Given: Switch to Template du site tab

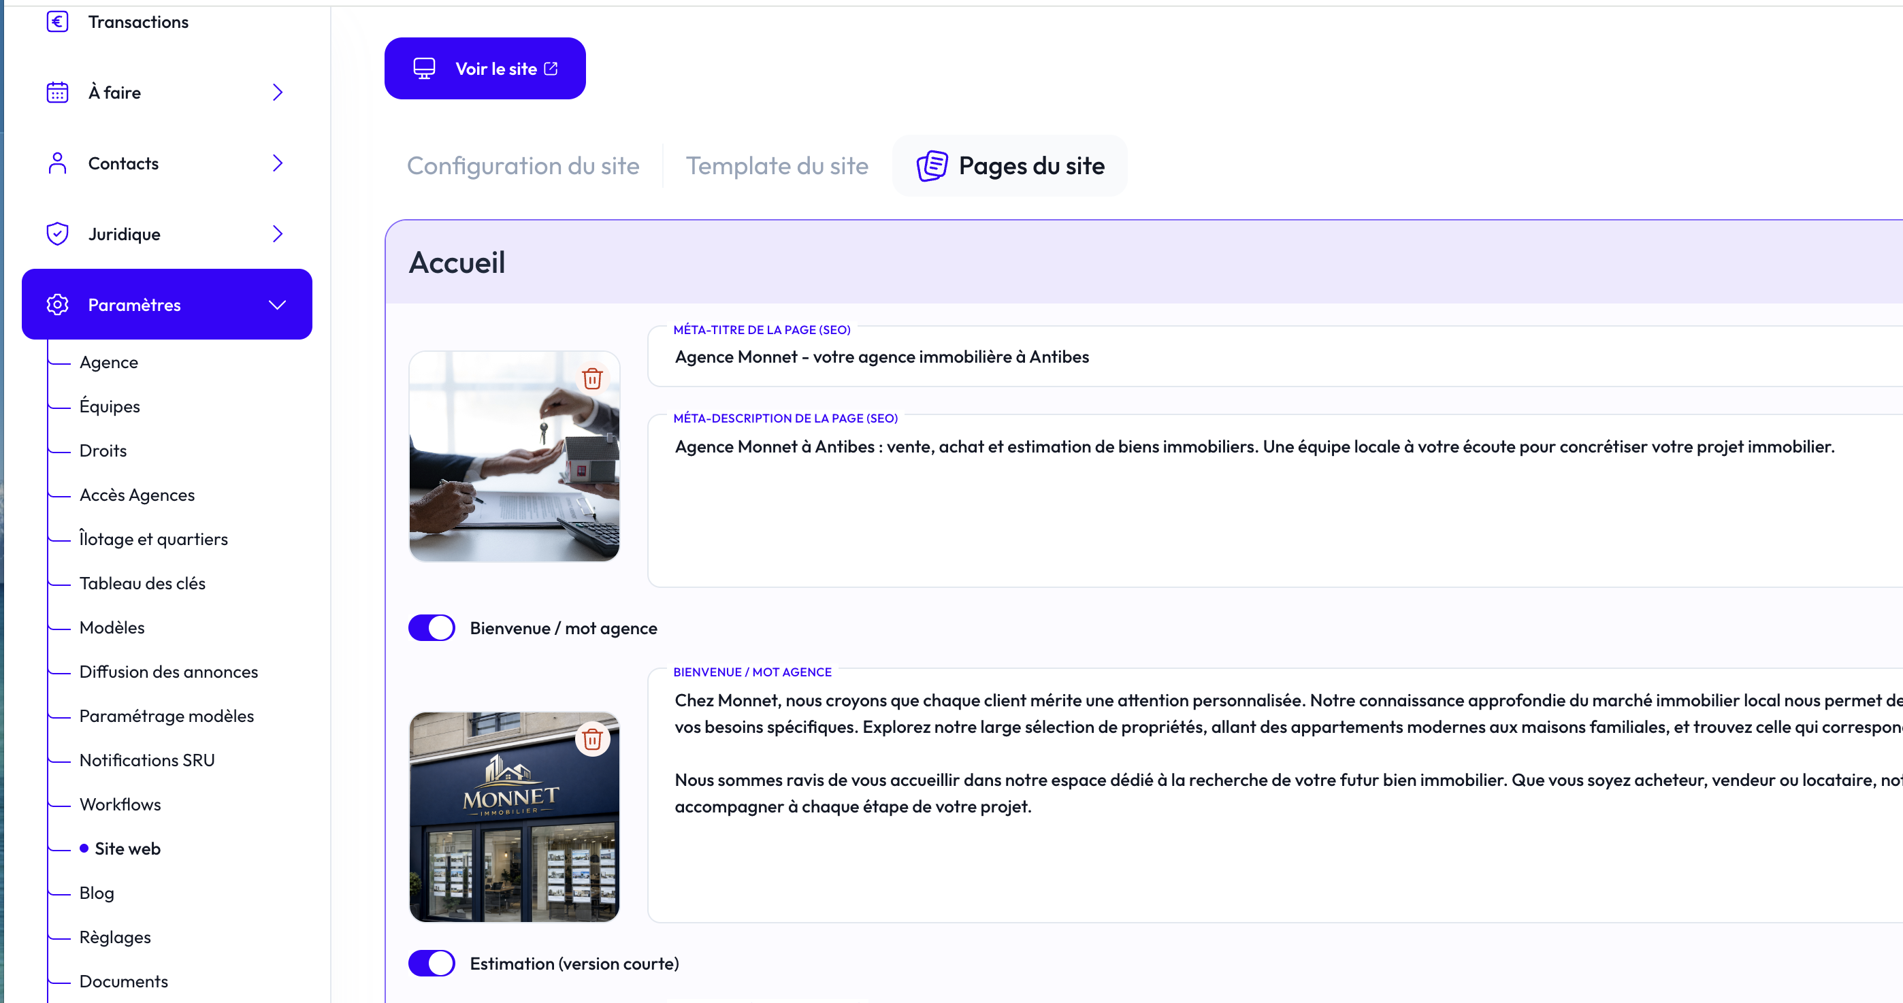Looking at the screenshot, I should click(777, 165).
